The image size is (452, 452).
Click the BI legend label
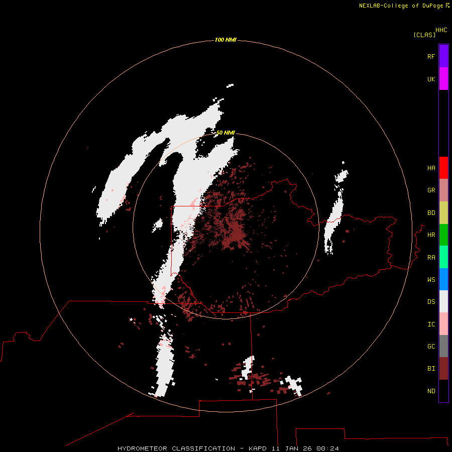coord(431,369)
